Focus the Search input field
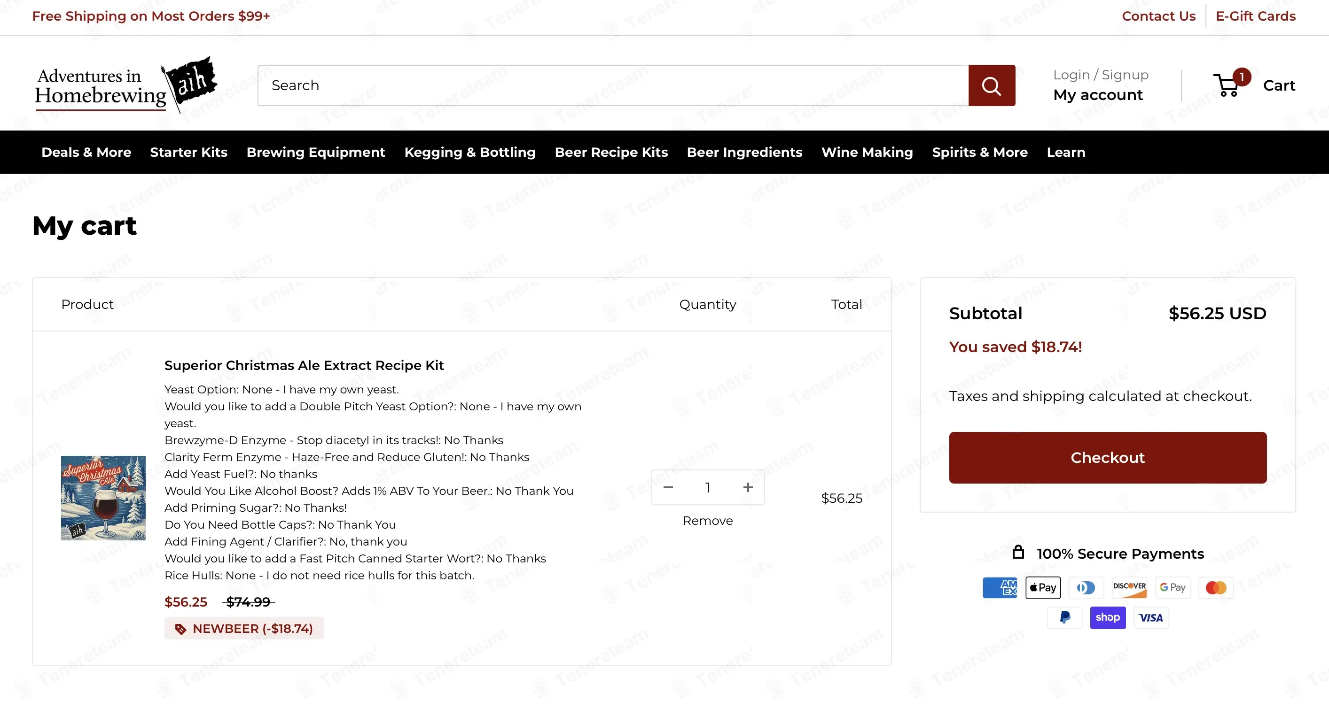 (x=613, y=85)
